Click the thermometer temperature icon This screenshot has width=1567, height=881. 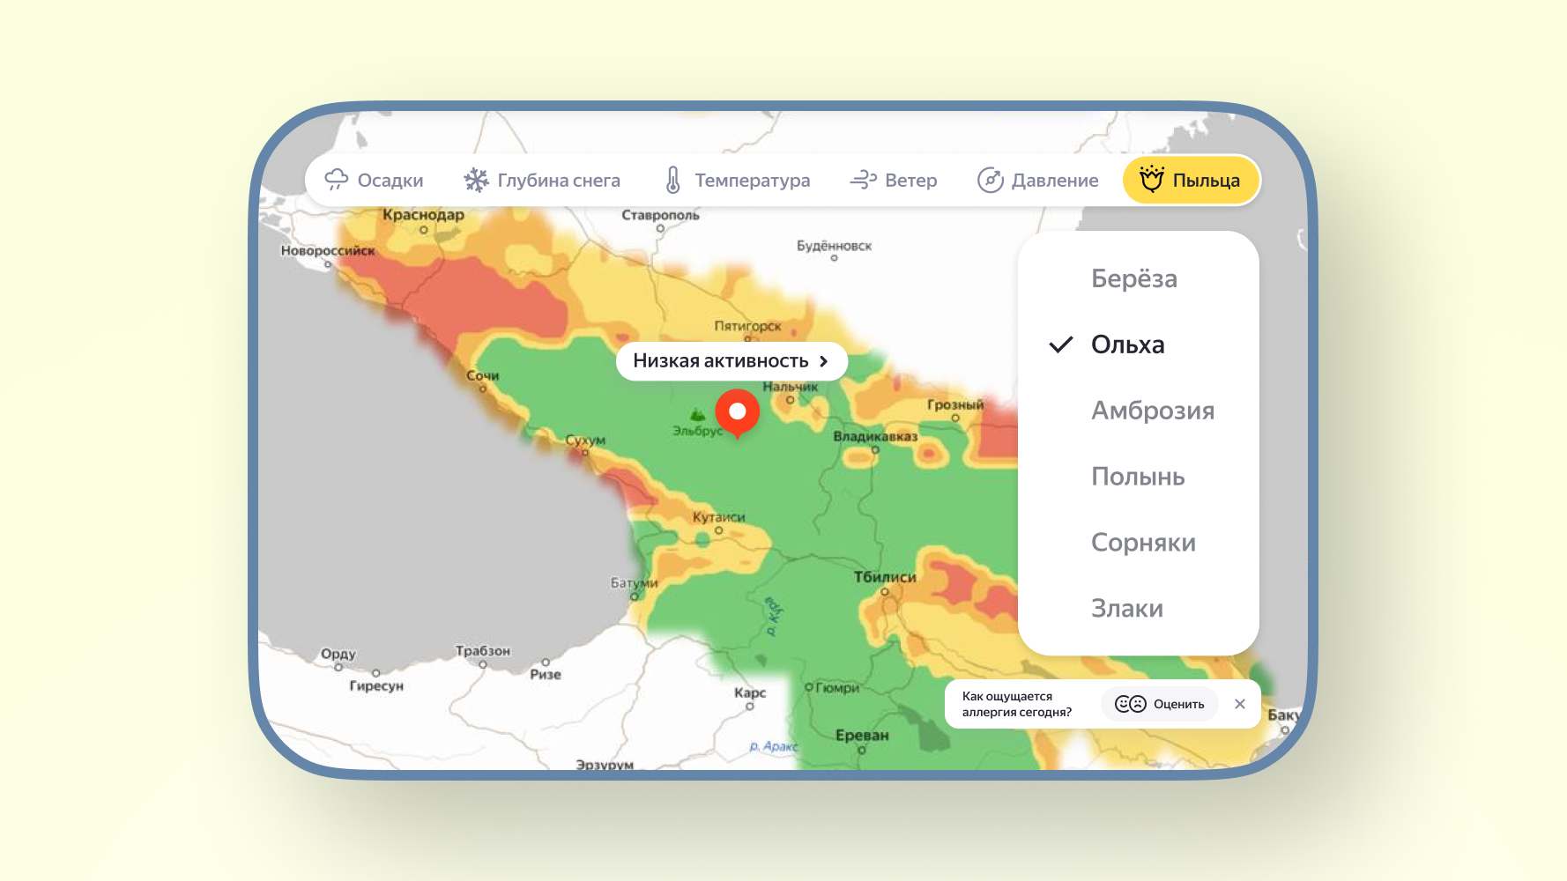672,180
